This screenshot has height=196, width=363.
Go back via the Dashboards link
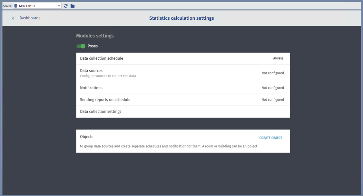[30, 18]
